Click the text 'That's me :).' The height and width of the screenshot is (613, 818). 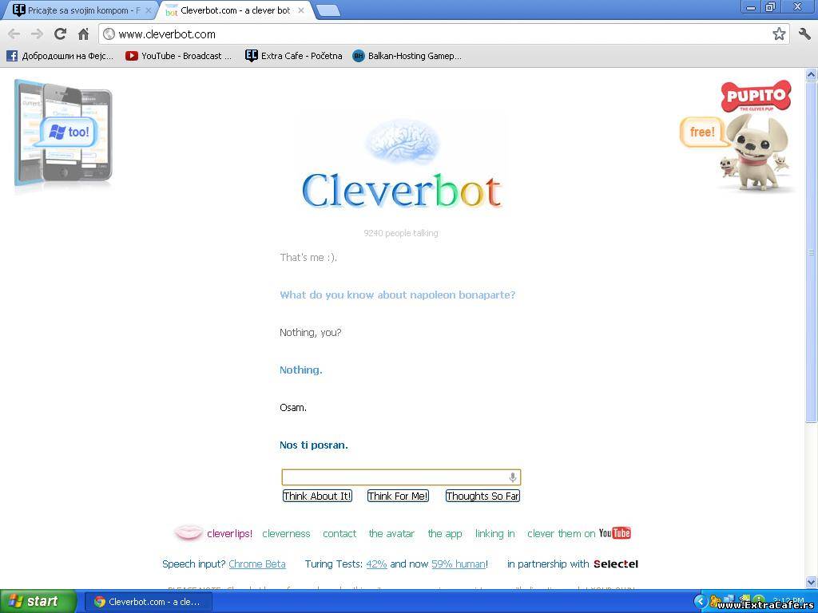coord(308,258)
